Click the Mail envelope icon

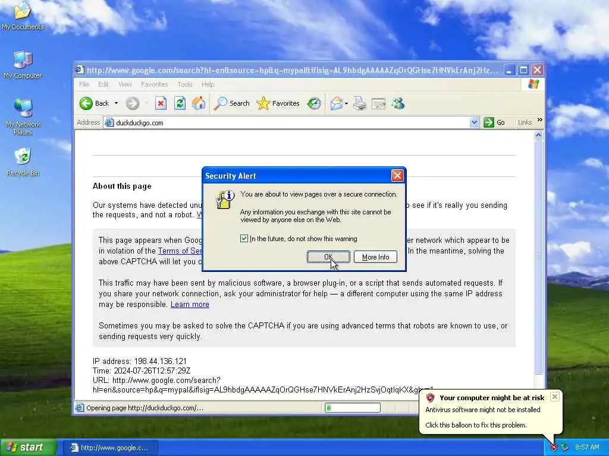point(337,103)
